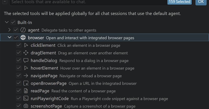Click the readPage document icon
This screenshot has width=209, height=109.
[26, 91]
